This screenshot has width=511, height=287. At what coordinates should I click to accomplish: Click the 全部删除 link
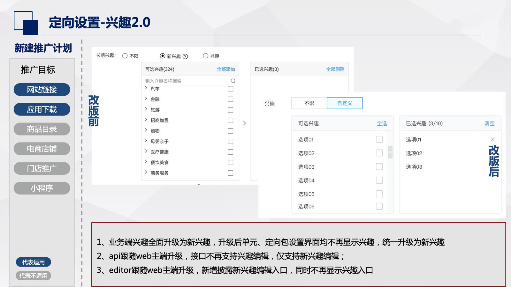click(335, 69)
